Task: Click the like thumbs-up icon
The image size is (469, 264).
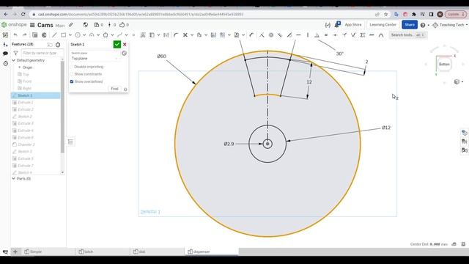Action: [x=122, y=25]
